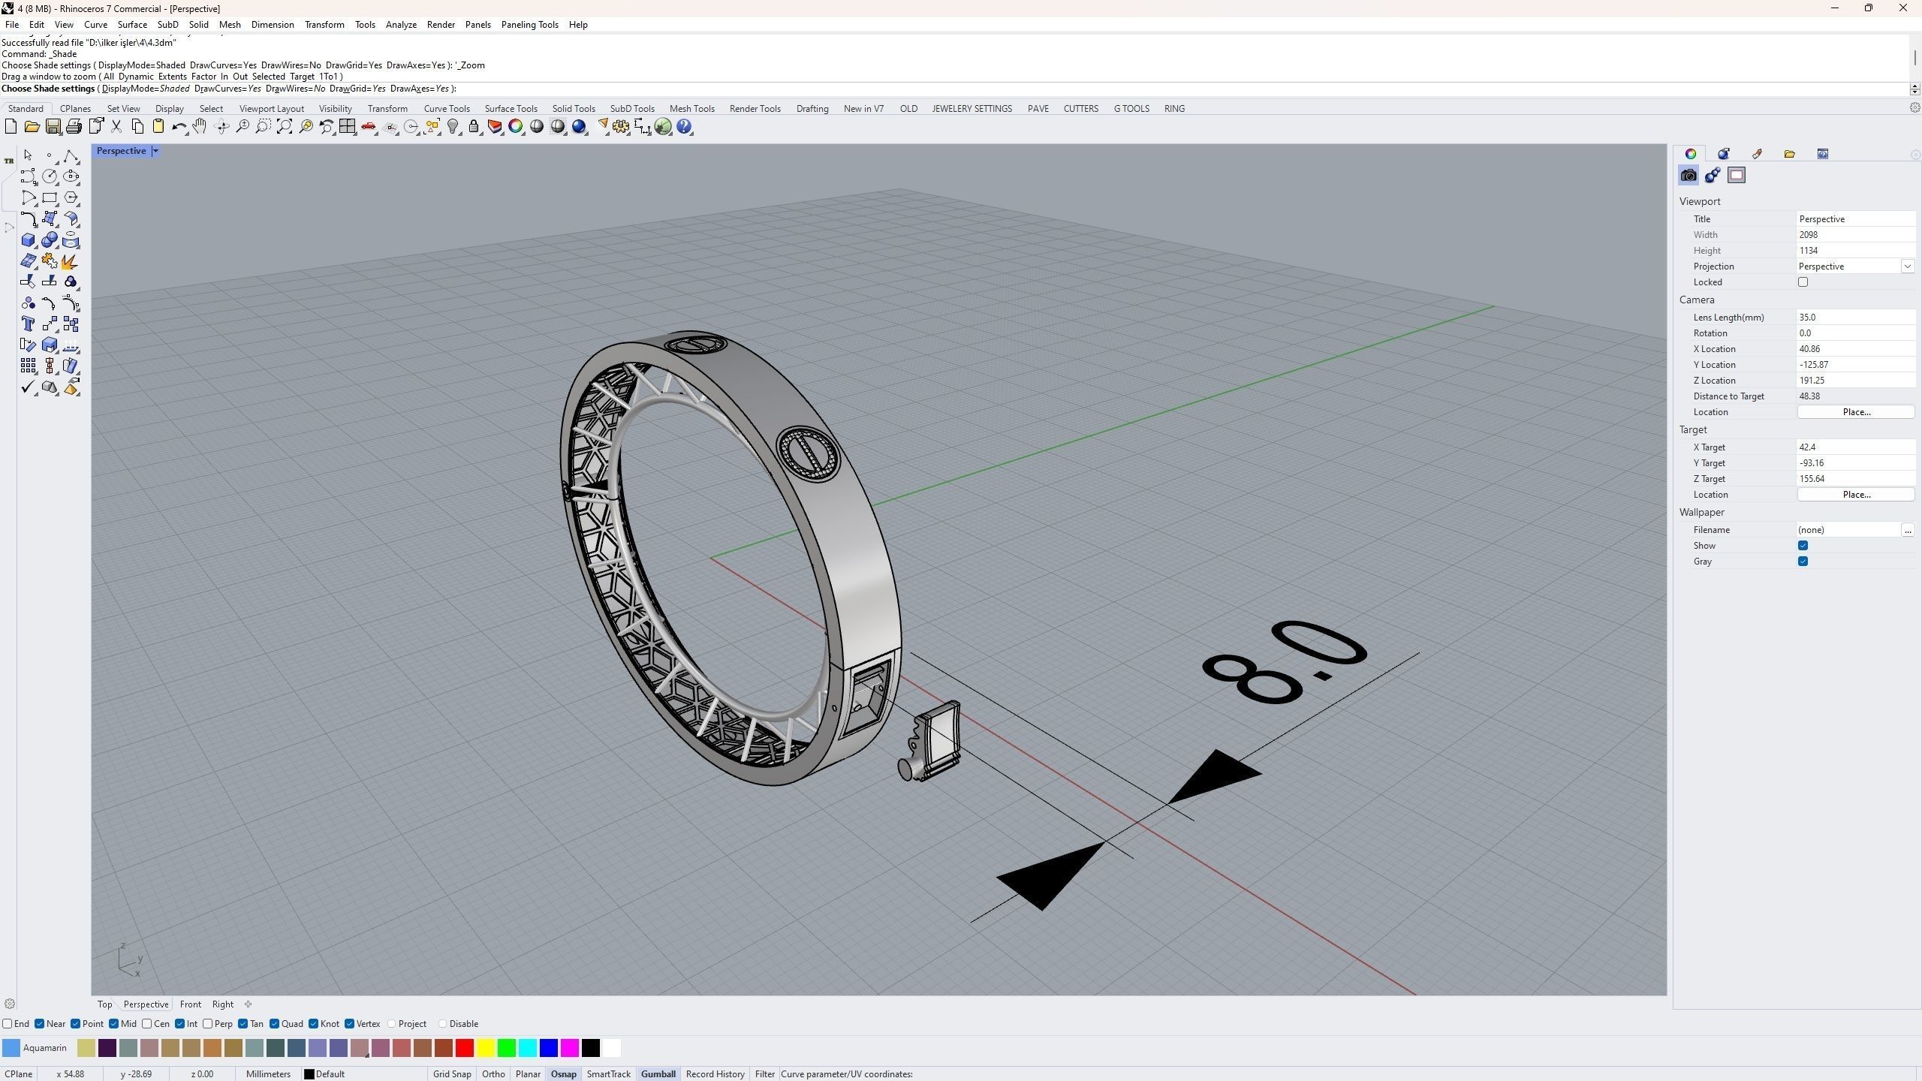The width and height of the screenshot is (1922, 1081).
Task: Click the Millimeters units status pane
Action: click(x=268, y=1074)
